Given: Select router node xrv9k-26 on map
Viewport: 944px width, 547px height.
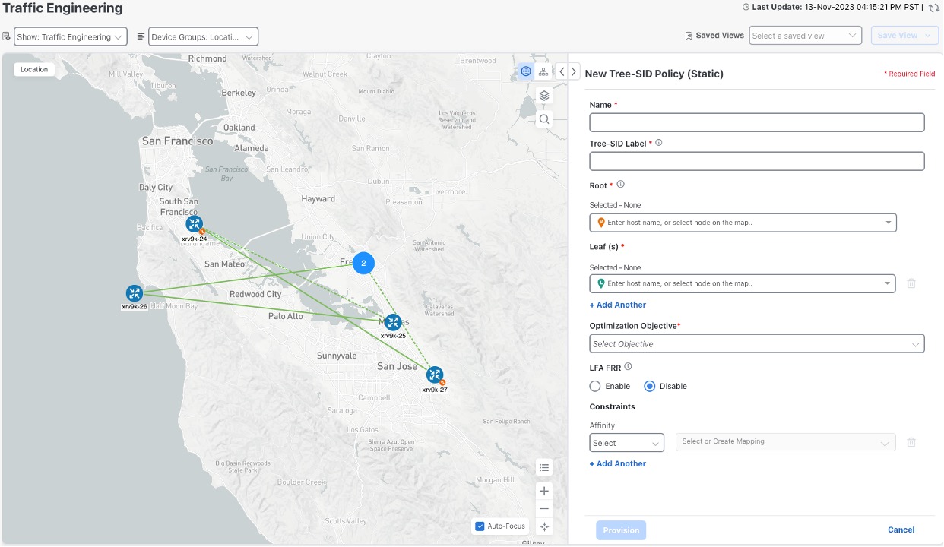Looking at the screenshot, I should coord(135,293).
